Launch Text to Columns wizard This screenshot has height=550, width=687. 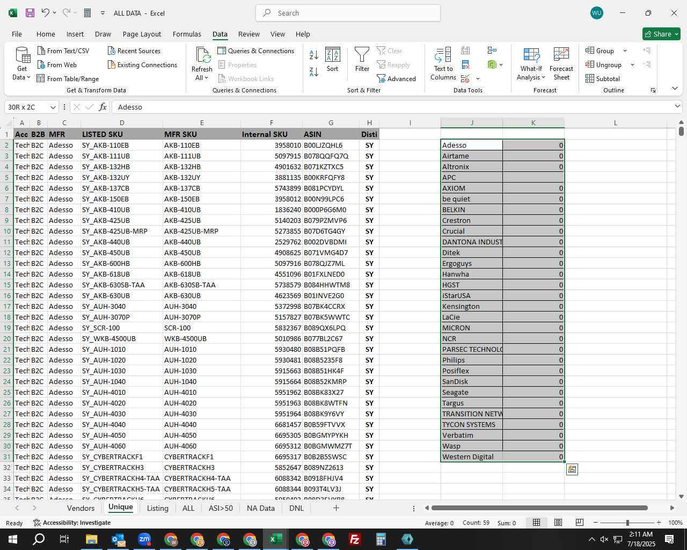(x=443, y=64)
